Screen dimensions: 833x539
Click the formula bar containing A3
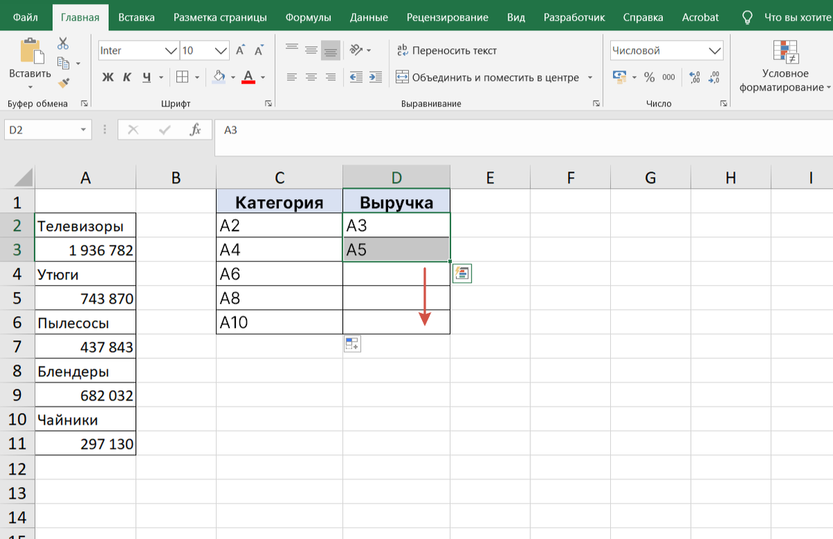click(x=524, y=137)
